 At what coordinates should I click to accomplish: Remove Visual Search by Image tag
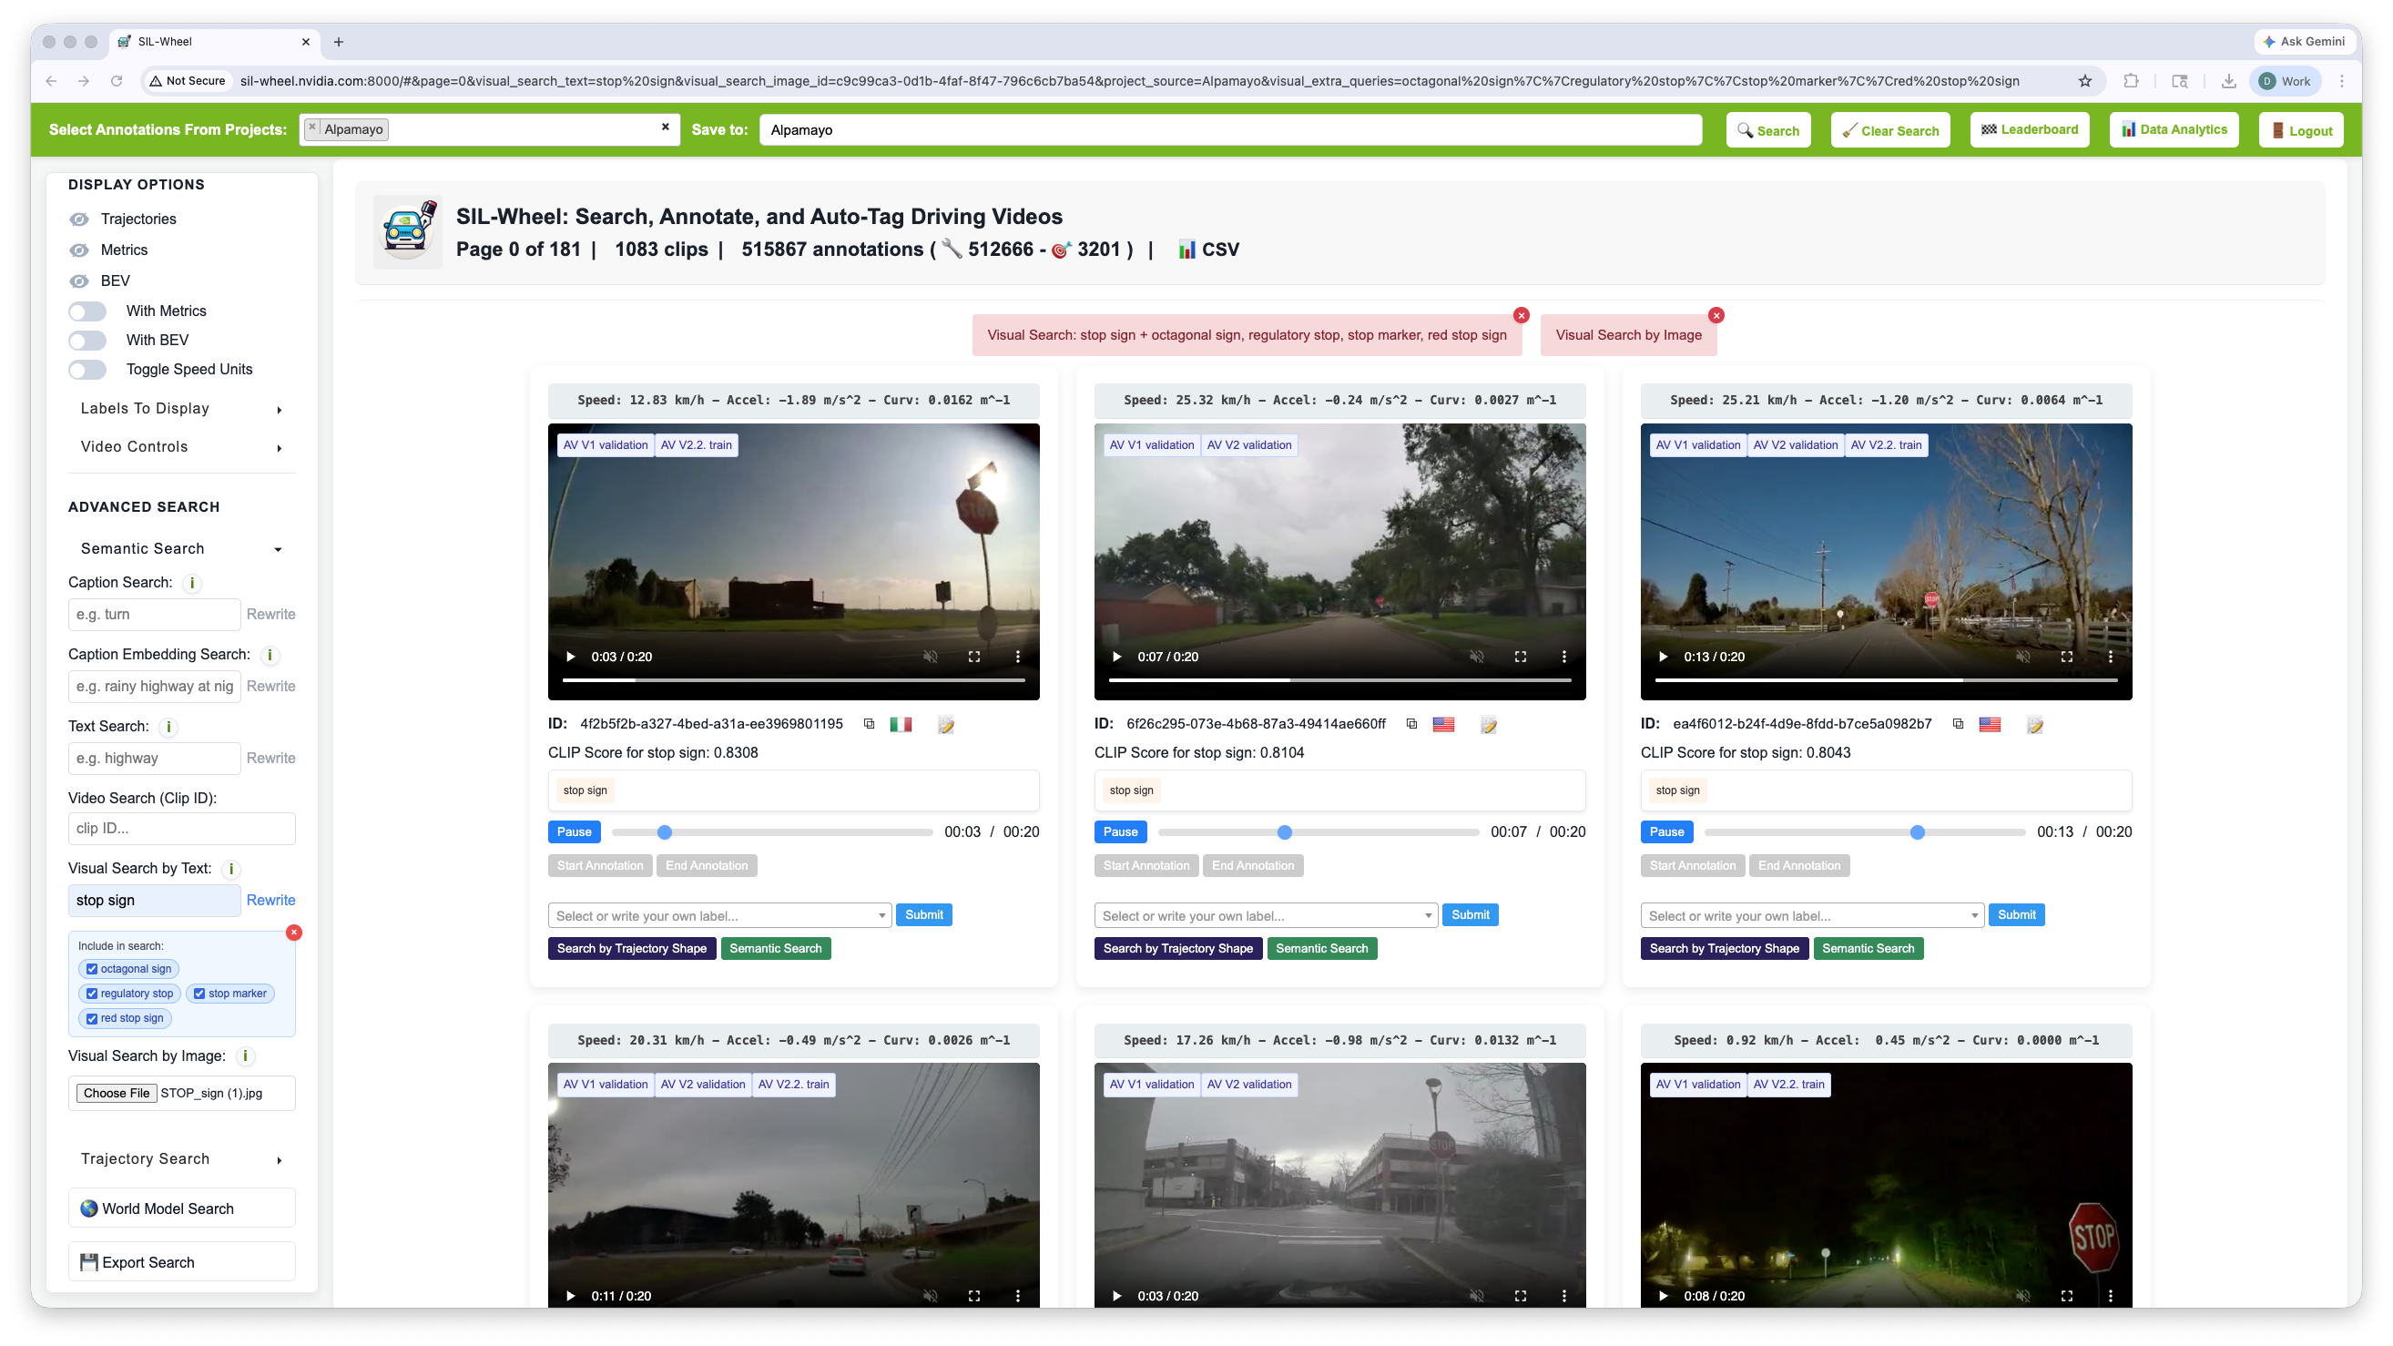1716,316
